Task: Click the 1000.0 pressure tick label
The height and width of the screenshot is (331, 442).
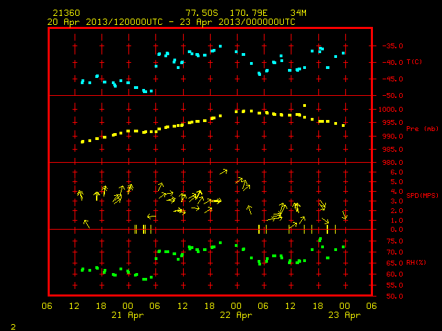Action: pos(391,110)
